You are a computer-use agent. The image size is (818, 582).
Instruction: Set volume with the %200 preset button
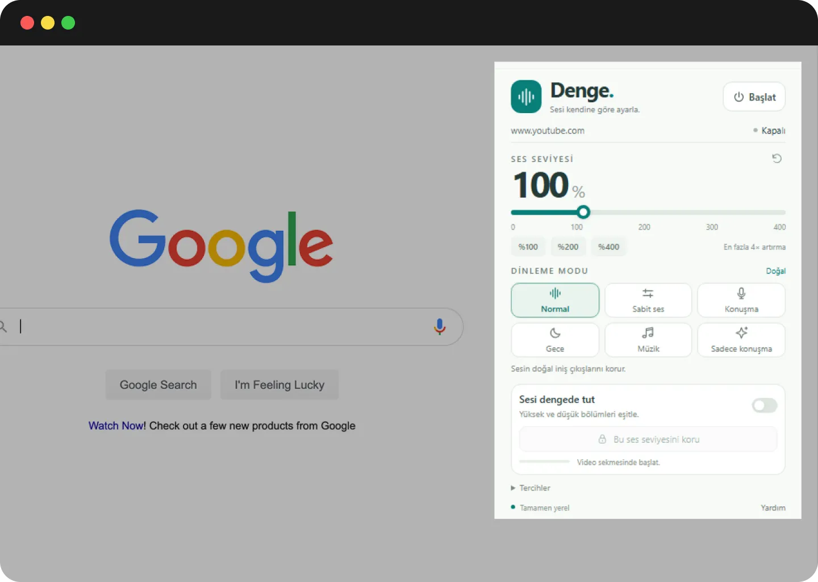pyautogui.click(x=568, y=247)
